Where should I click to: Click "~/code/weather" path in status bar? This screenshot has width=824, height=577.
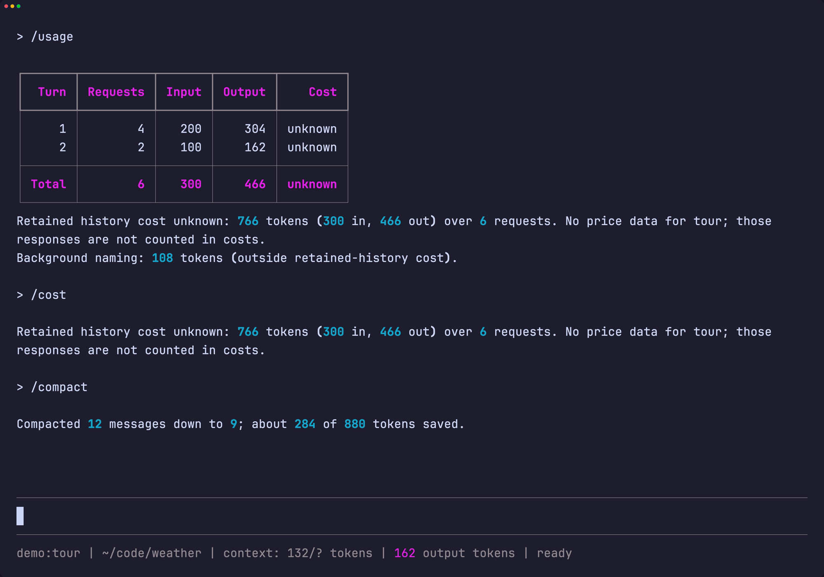coord(152,553)
